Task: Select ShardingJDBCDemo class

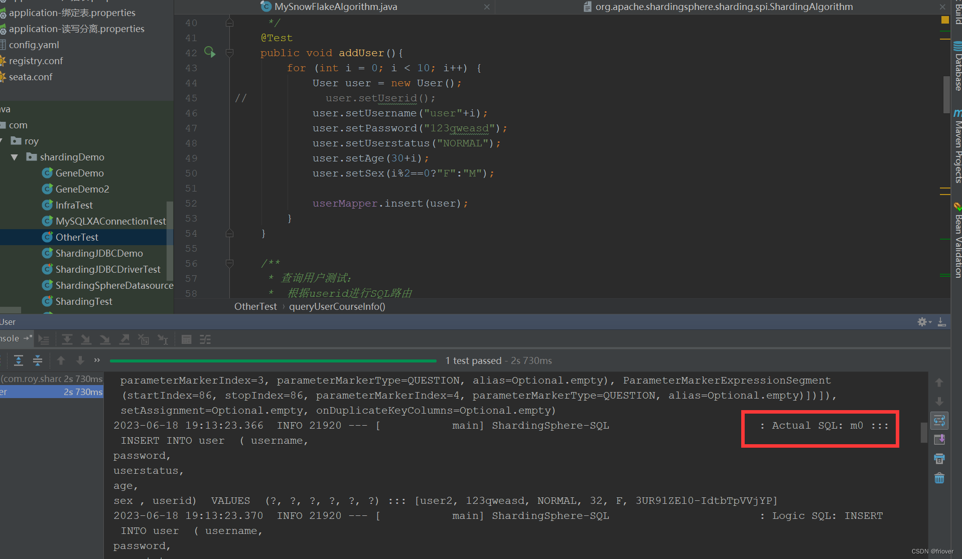Action: point(99,253)
